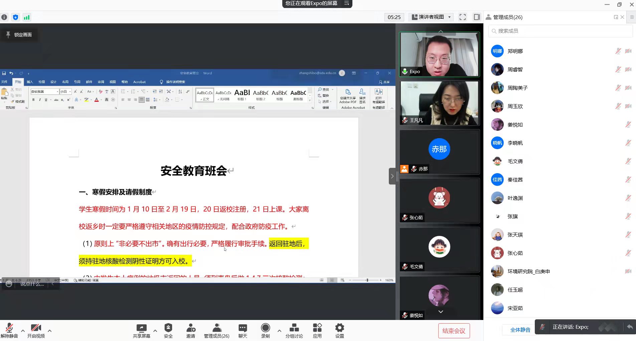Open the Chat (聊天) panel

pyautogui.click(x=243, y=330)
